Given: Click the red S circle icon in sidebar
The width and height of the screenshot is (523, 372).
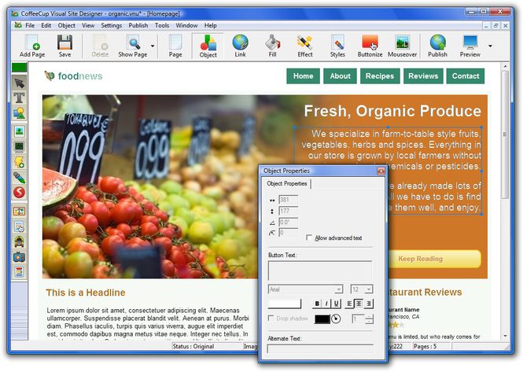Looking at the screenshot, I should point(20,192).
